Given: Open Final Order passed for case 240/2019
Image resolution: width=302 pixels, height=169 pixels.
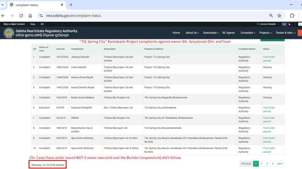Looking at the screenshot, I should click(x=269, y=150).
